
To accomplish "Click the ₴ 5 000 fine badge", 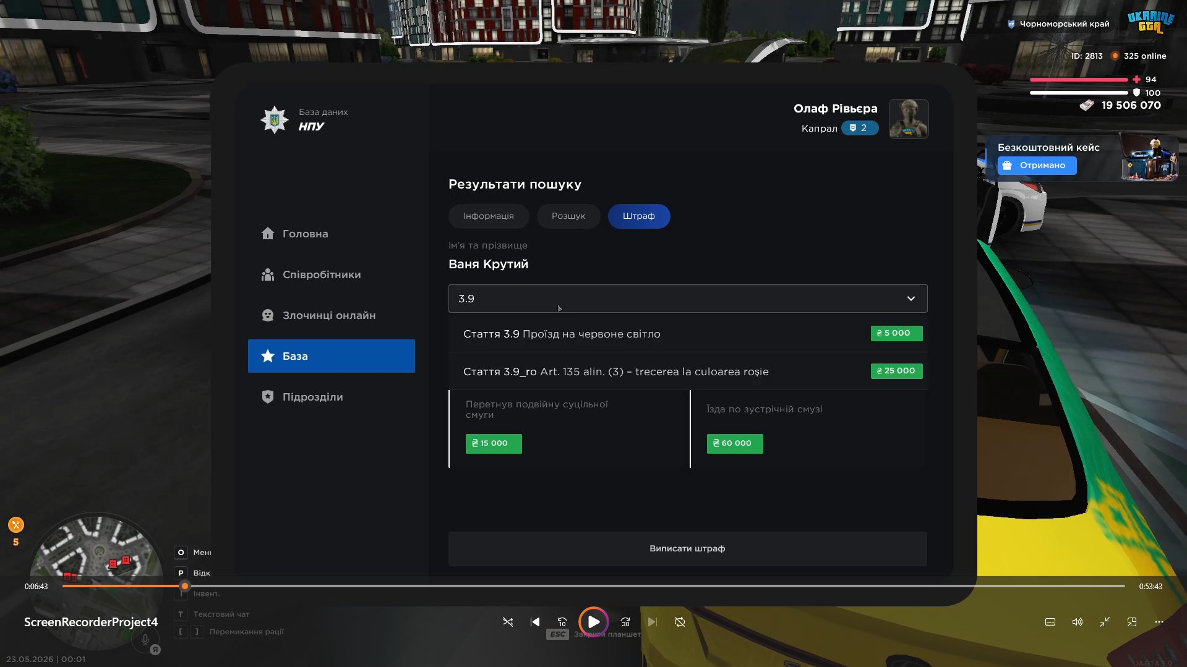I will point(897,333).
